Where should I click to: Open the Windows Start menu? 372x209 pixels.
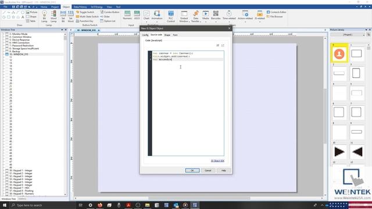5,205
